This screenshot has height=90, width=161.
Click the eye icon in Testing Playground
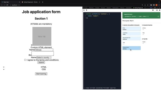[x=157, y=10]
